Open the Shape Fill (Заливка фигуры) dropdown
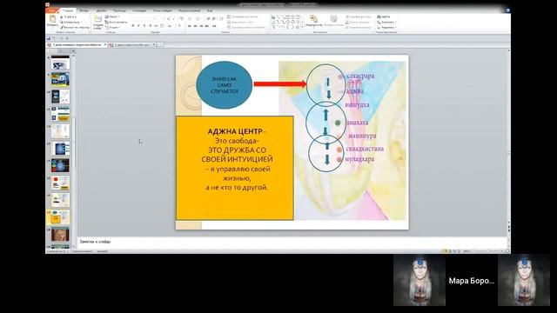This screenshot has width=557, height=313. pyautogui.click(x=359, y=17)
